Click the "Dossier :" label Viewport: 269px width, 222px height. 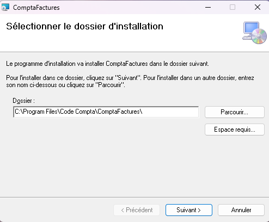click(x=23, y=101)
